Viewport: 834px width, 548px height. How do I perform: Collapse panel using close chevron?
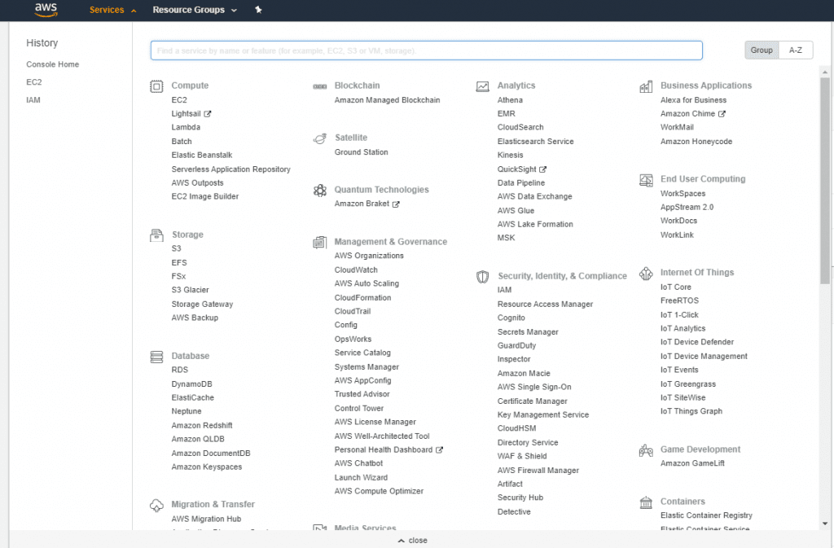[413, 540]
